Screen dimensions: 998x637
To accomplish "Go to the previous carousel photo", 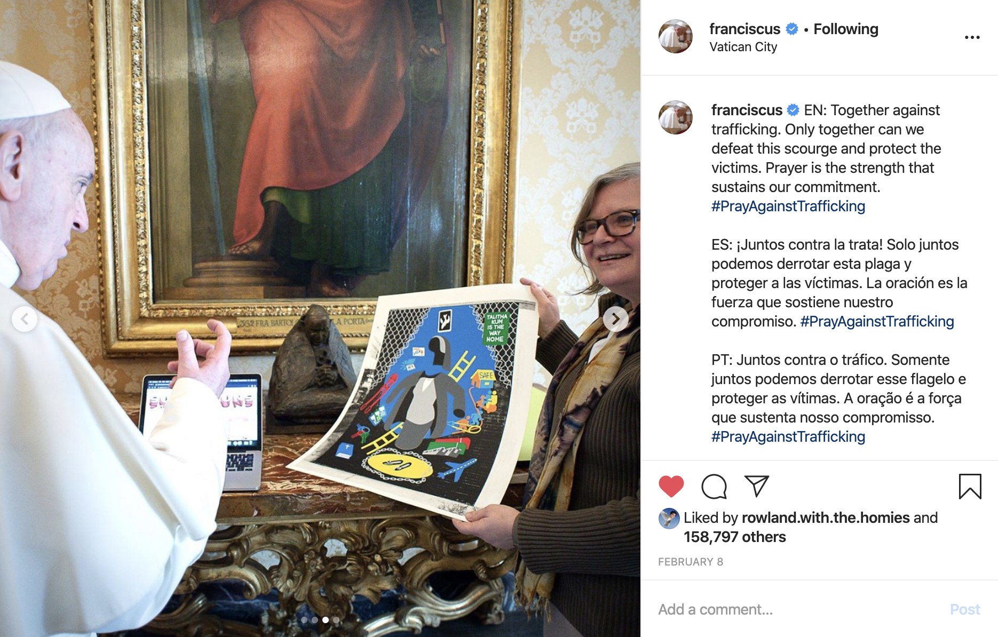I will pos(25,319).
